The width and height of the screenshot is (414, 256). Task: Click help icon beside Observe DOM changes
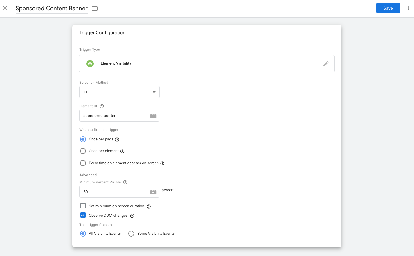pos(132,216)
